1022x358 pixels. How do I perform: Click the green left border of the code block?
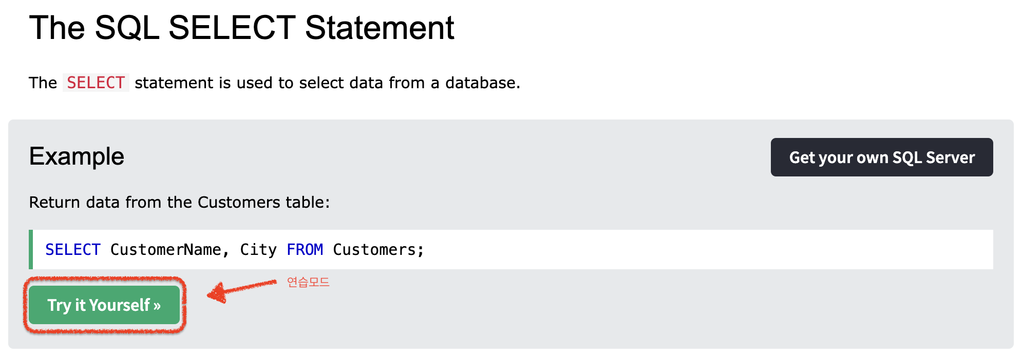(31, 250)
